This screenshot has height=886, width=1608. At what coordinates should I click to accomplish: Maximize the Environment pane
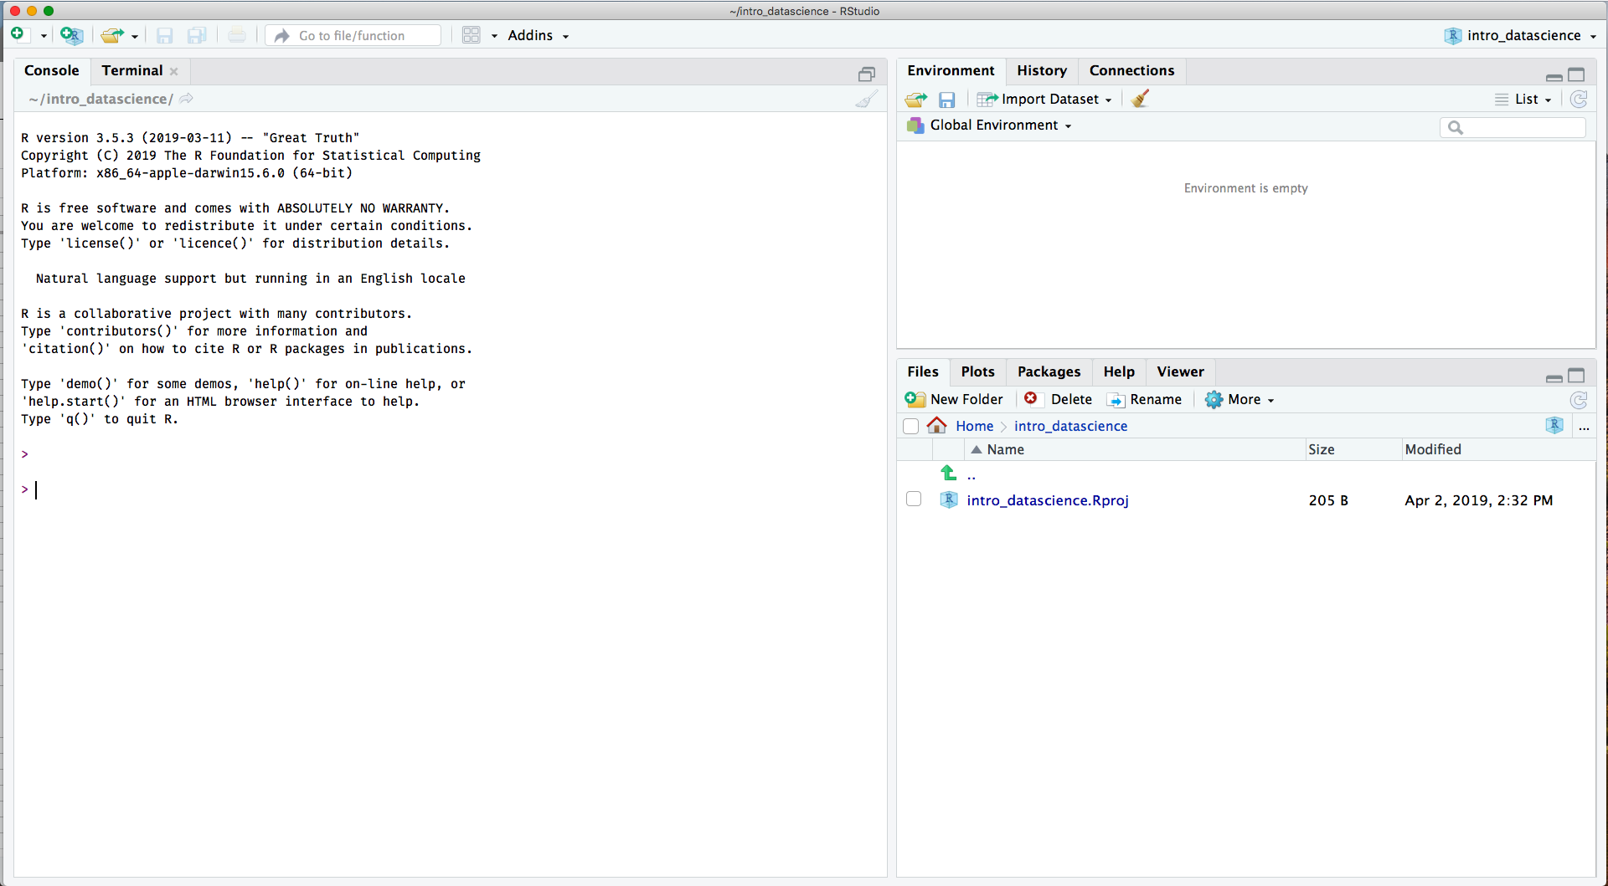tap(1576, 74)
